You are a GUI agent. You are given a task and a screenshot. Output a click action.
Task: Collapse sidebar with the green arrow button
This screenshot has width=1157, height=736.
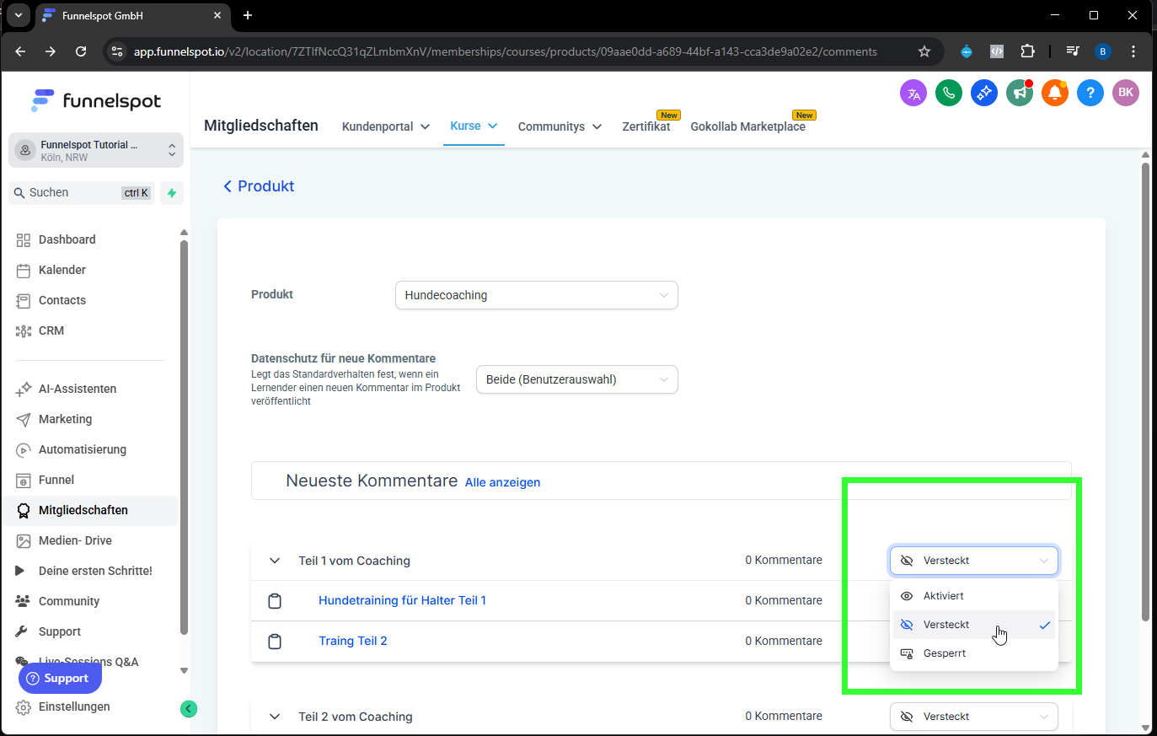click(189, 709)
